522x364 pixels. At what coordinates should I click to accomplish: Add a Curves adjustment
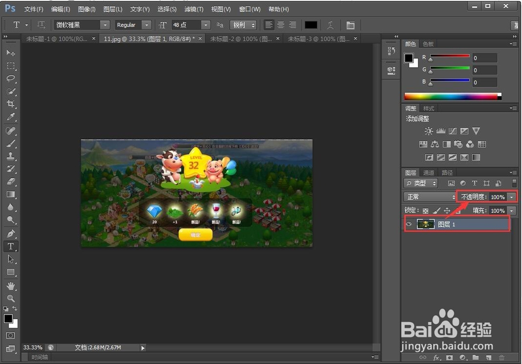click(x=453, y=131)
